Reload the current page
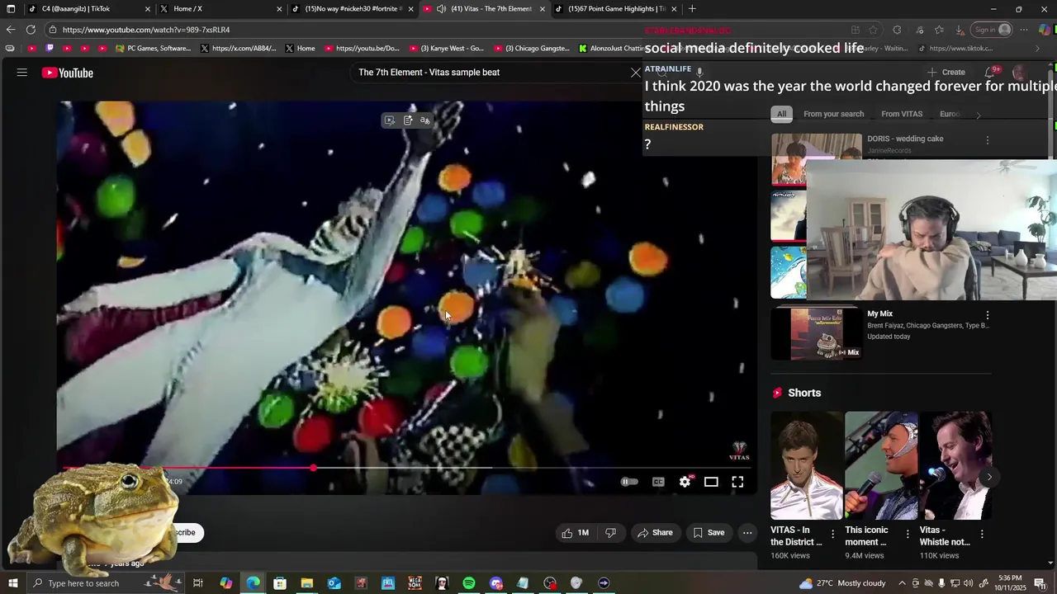 pyautogui.click(x=31, y=30)
